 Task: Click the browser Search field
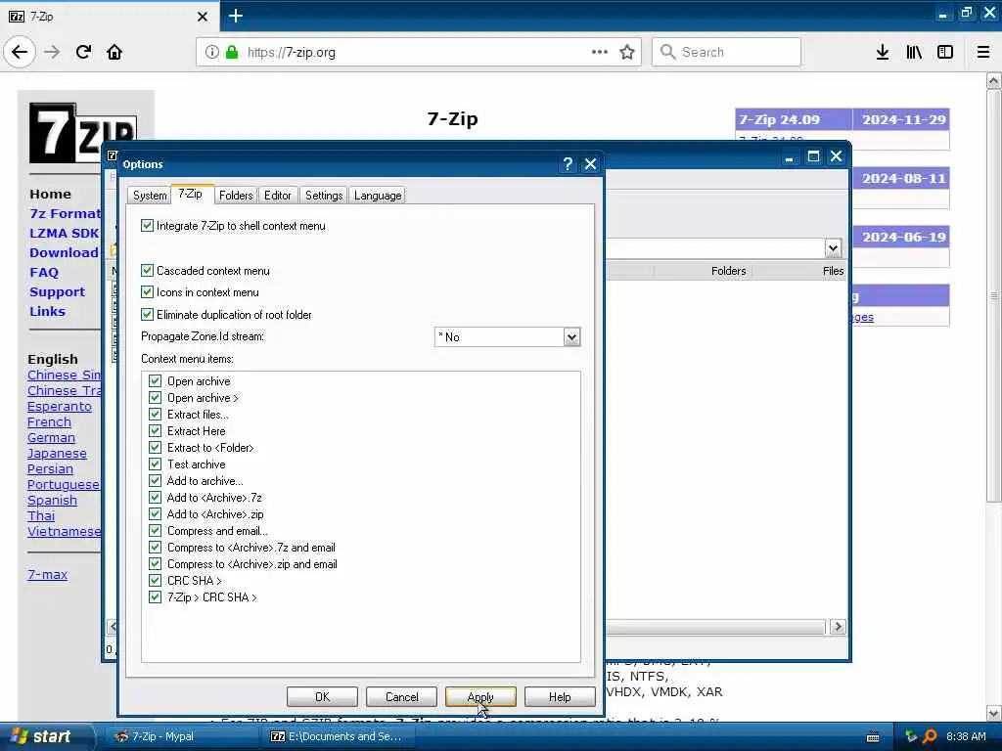click(727, 52)
